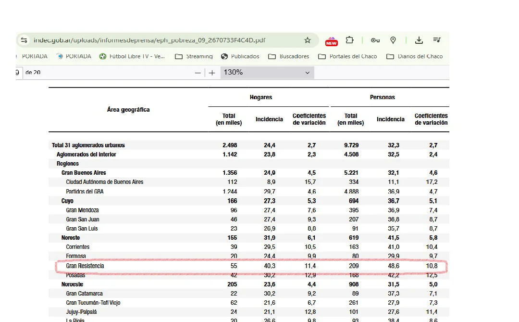Click the 'Aglomerados del interior' row label
Screen dimensions: 519x322
86,155
